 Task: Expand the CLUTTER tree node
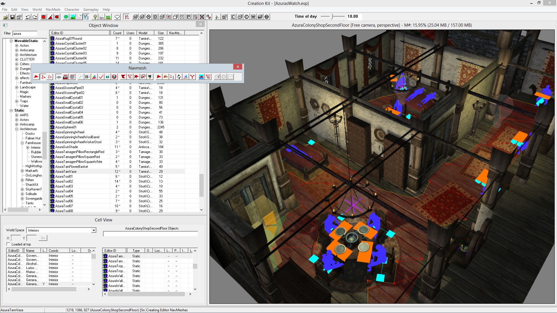[x=17, y=59]
